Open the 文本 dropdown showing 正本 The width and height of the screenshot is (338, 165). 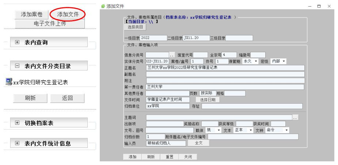coord(243,130)
